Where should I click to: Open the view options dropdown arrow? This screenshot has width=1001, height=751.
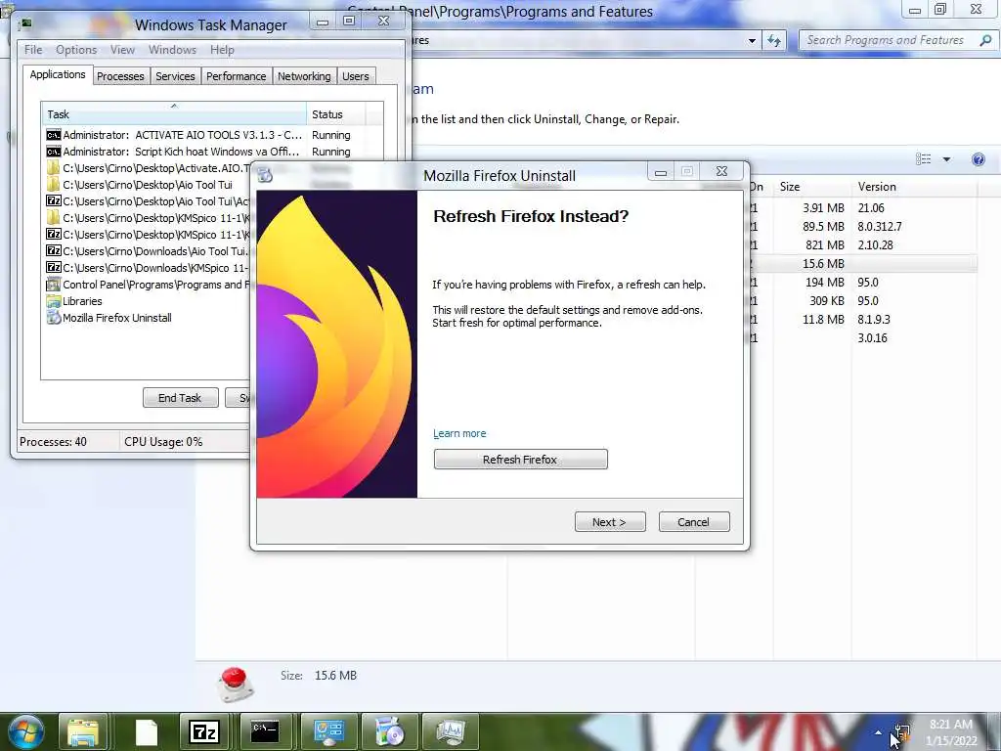(946, 159)
